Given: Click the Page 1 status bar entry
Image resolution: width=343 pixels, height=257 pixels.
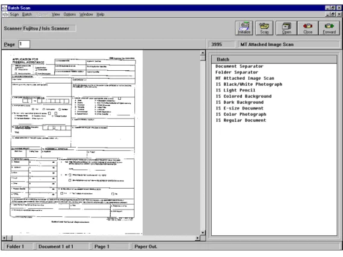Looking at the screenshot, I should coord(110,247).
